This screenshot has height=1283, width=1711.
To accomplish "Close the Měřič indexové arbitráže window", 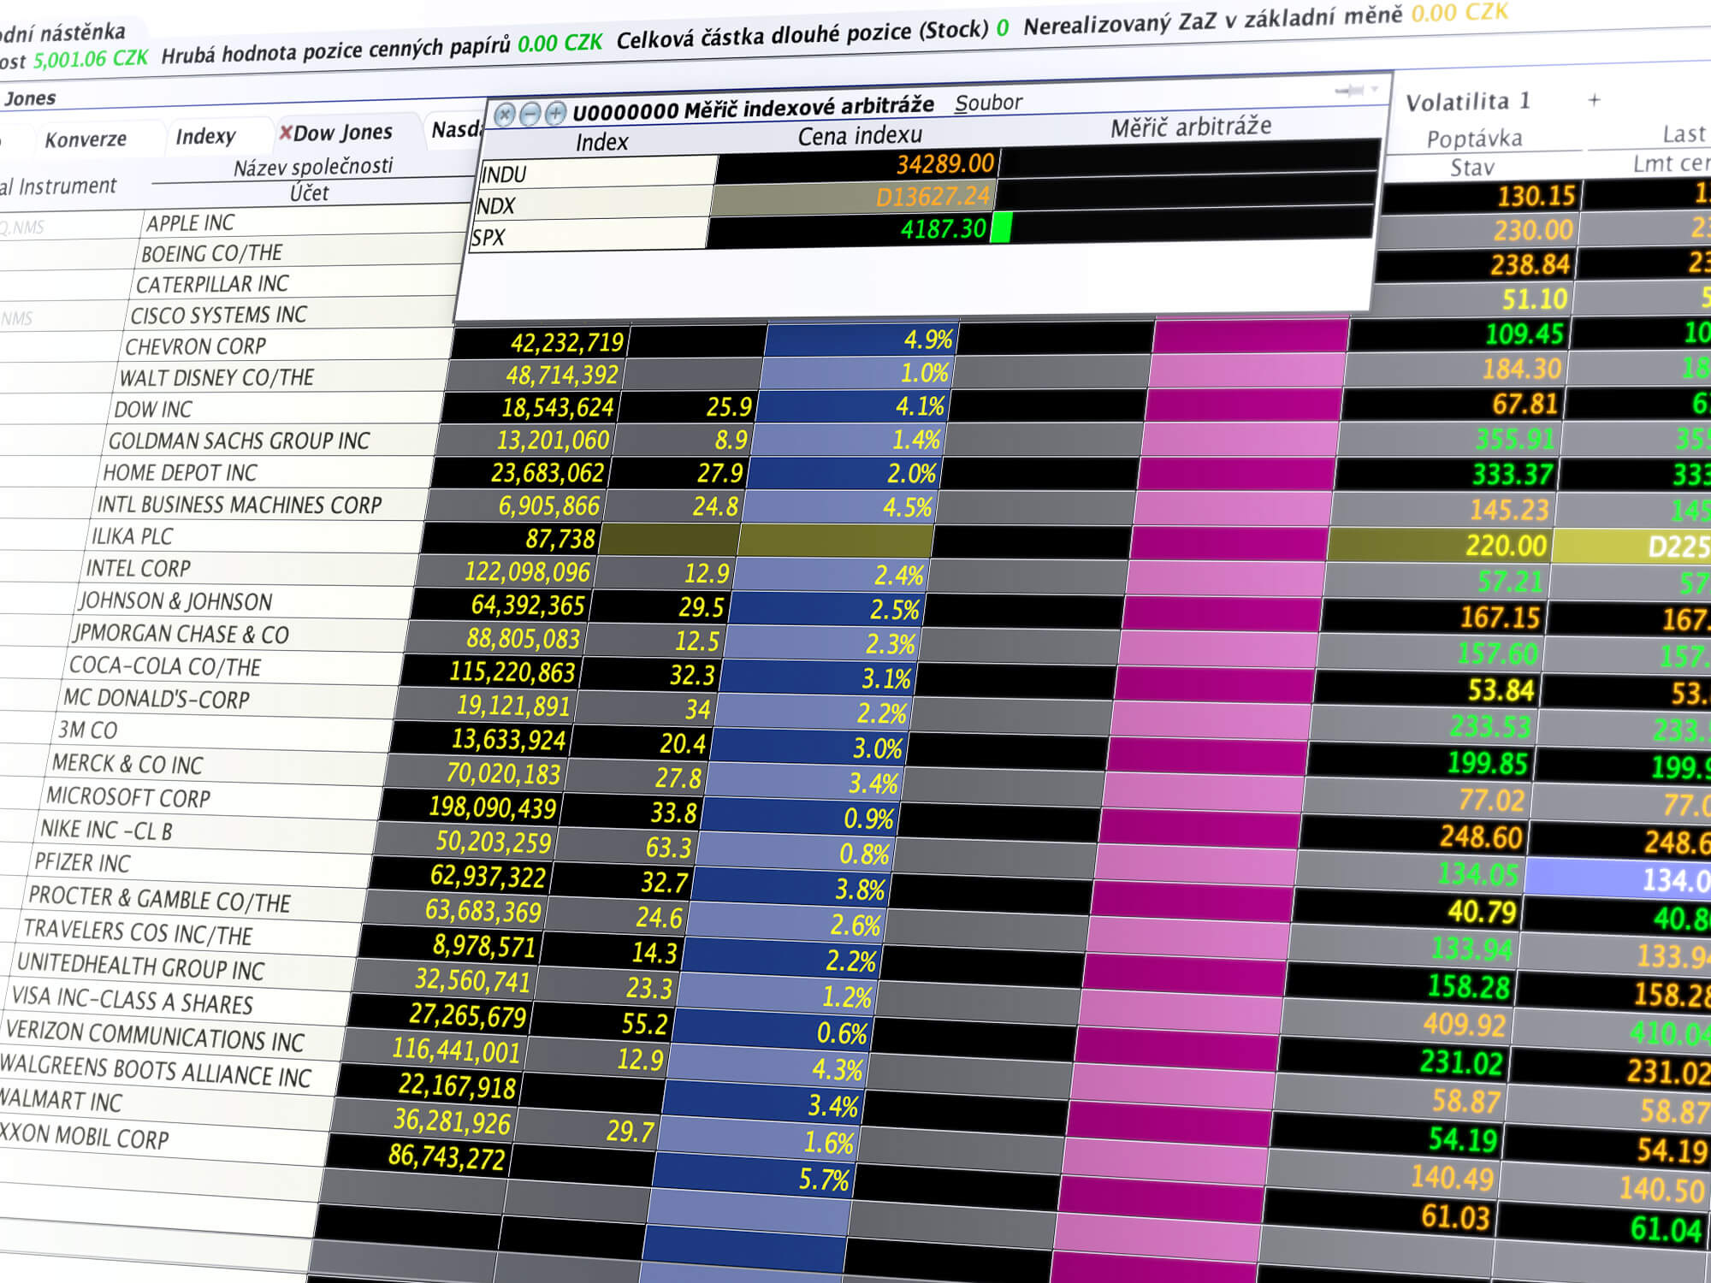I will coord(505,115).
